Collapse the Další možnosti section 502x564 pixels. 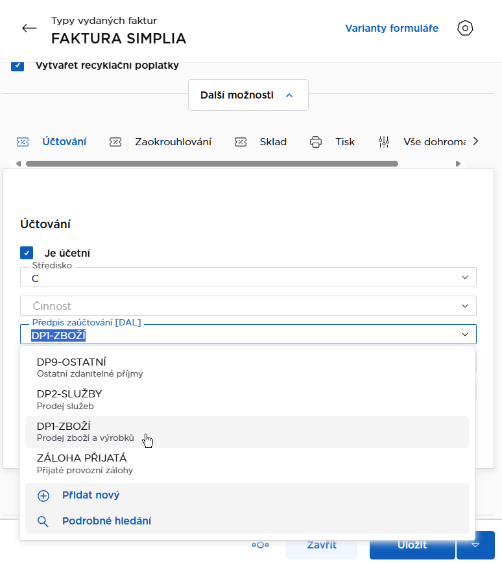(248, 95)
